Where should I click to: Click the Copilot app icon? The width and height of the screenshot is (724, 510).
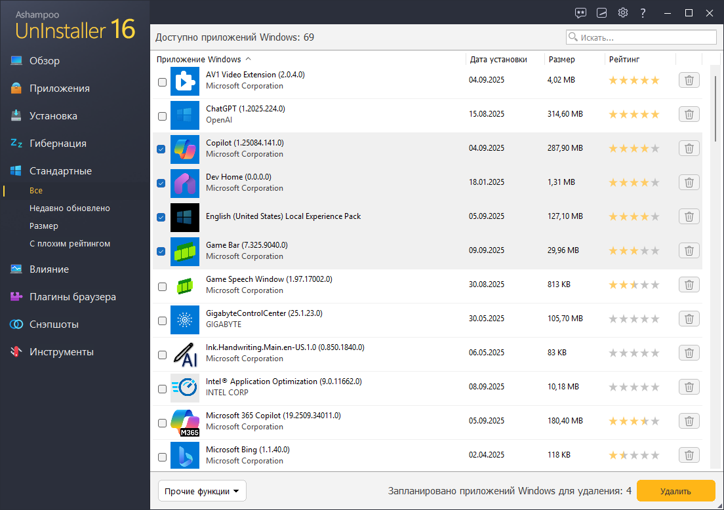click(185, 149)
